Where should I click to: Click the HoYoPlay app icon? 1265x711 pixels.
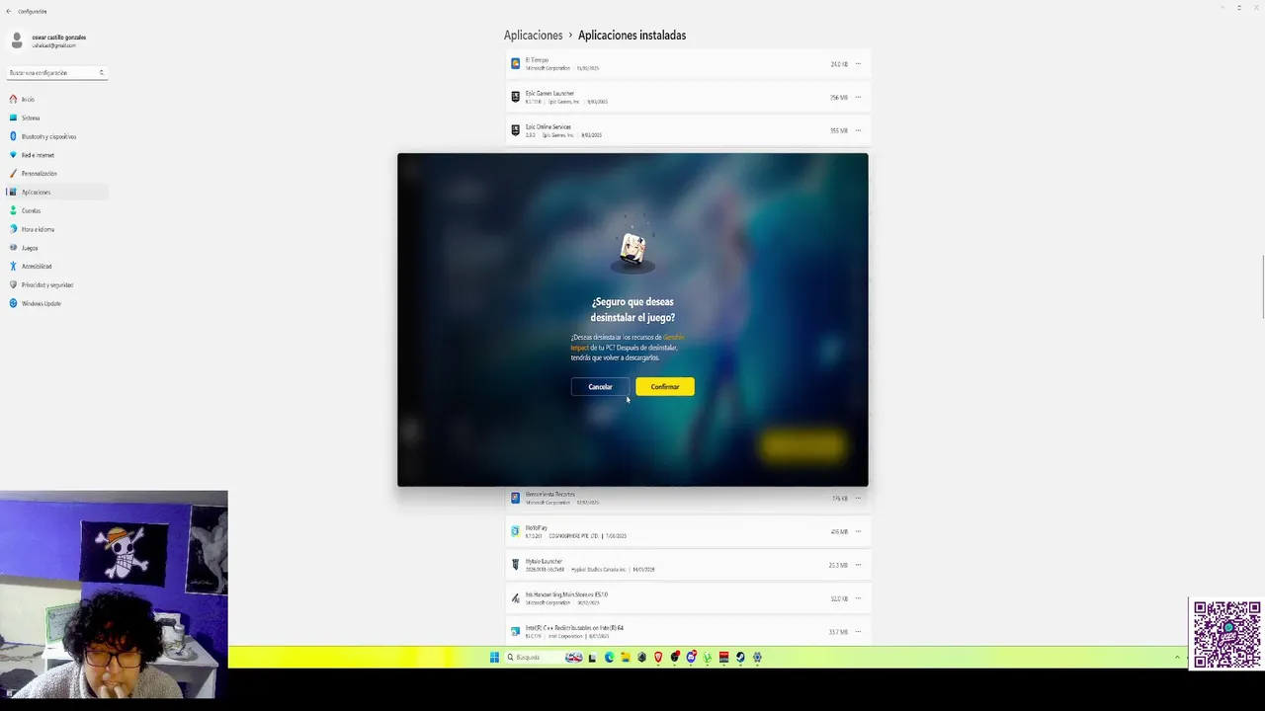[x=515, y=531]
